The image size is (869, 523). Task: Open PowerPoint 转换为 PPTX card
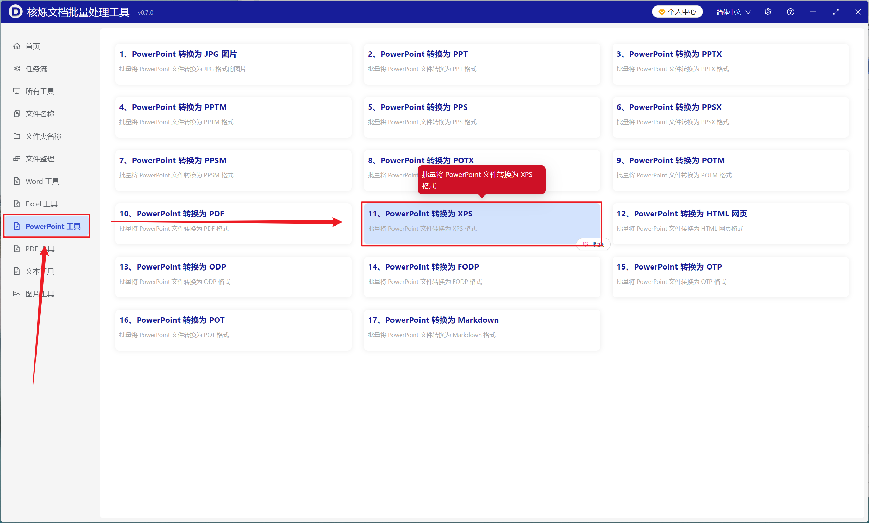(730, 64)
